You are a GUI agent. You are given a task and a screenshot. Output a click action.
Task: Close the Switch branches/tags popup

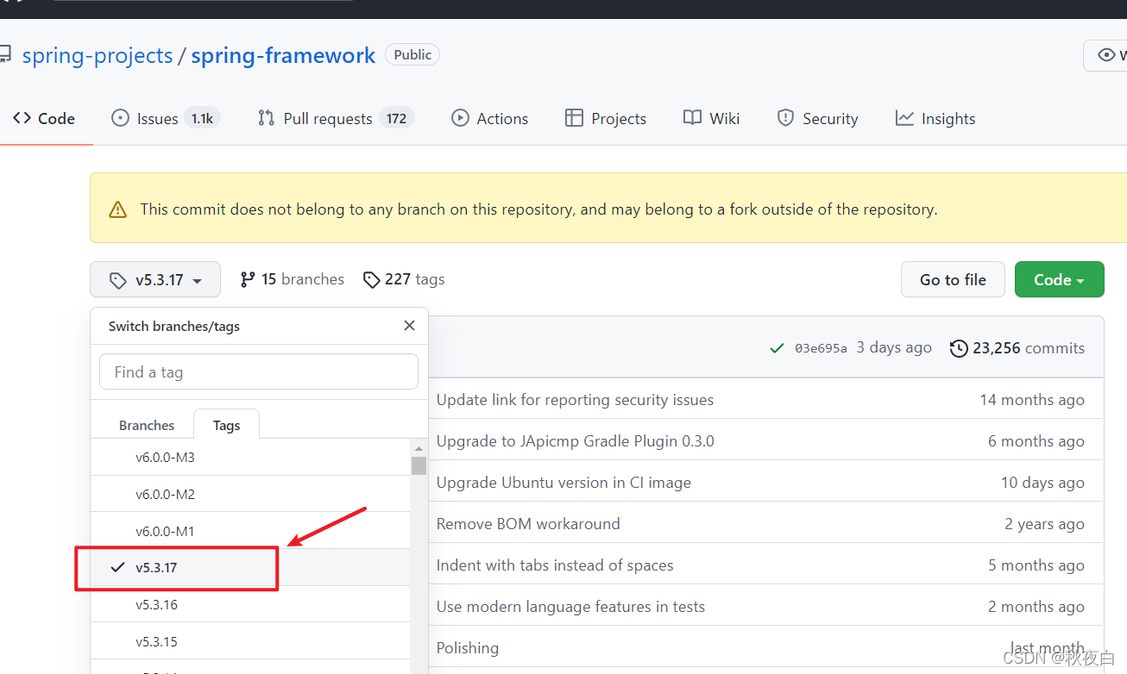pyautogui.click(x=409, y=326)
